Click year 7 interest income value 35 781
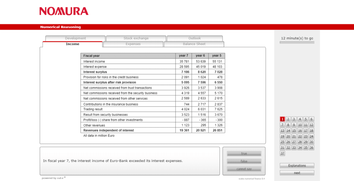The height and width of the screenshot is (181, 354). (x=185, y=61)
